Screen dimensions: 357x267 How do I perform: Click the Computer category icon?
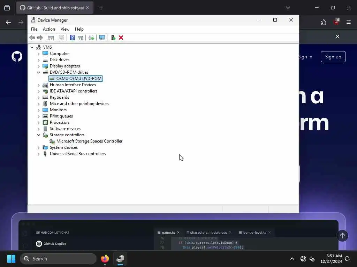click(x=45, y=53)
